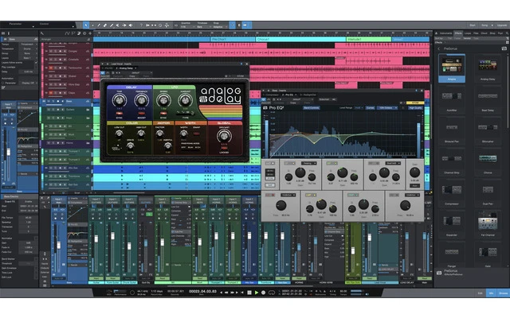Screen dimensions: 510x318
Task: Click the Global Dry/Wet knob in Analog Delay
Action: 224,136
